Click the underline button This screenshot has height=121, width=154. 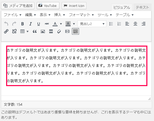[39, 24]
